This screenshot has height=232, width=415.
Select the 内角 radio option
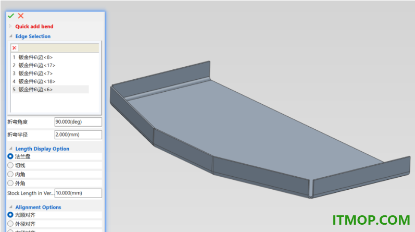(10, 174)
